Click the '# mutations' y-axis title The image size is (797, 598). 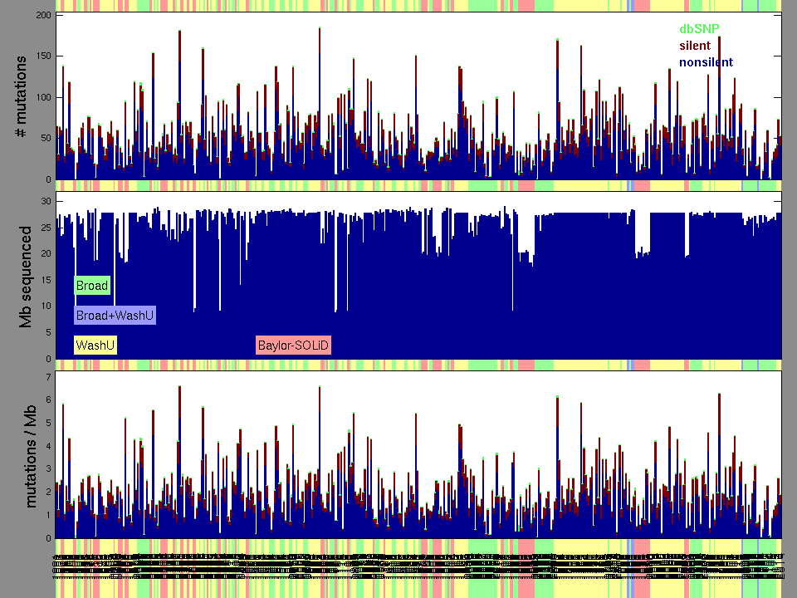[x=25, y=97]
